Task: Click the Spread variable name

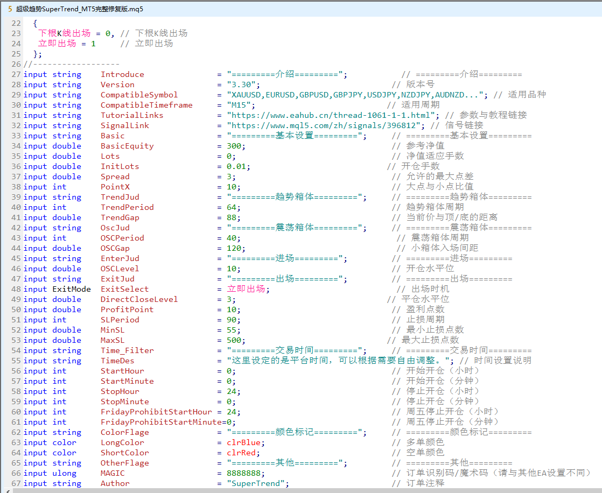Action: click(x=115, y=177)
